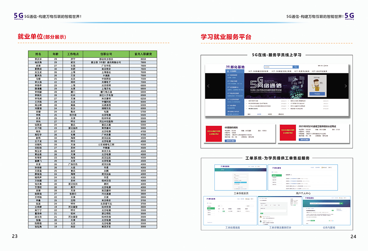Click the 5G Hatchery logo on page 24 header
The width and height of the screenshot is (368, 251).
click(x=349, y=16)
